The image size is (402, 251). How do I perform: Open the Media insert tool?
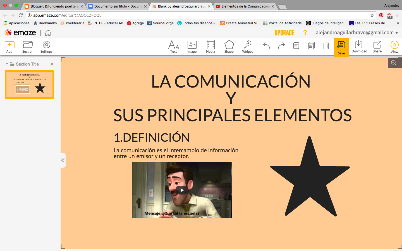tap(210, 47)
